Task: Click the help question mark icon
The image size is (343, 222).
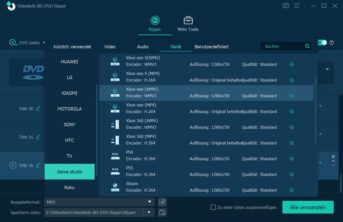Action: 331,43
